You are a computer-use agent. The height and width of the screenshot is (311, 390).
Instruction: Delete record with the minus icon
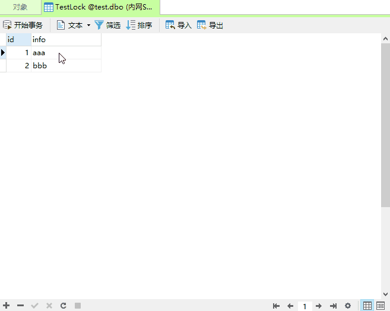coord(20,306)
